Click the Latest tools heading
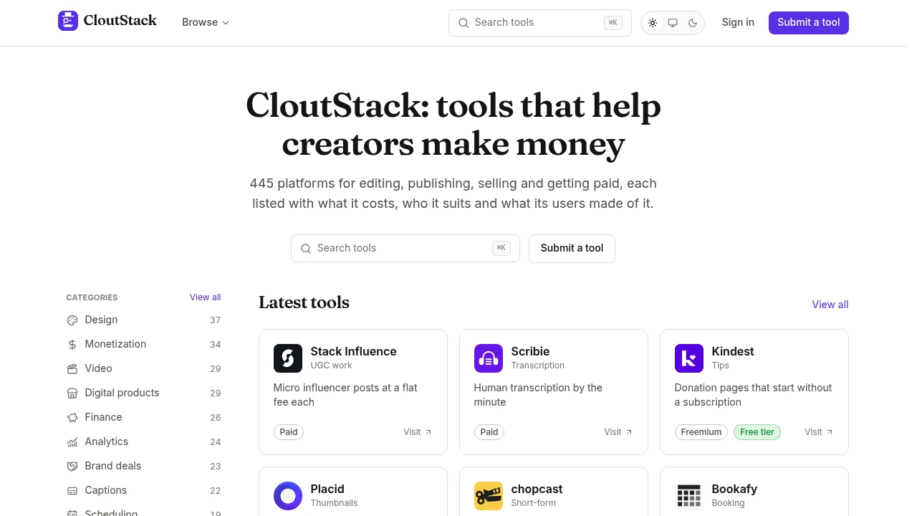Image resolution: width=917 pixels, height=516 pixels. (304, 302)
